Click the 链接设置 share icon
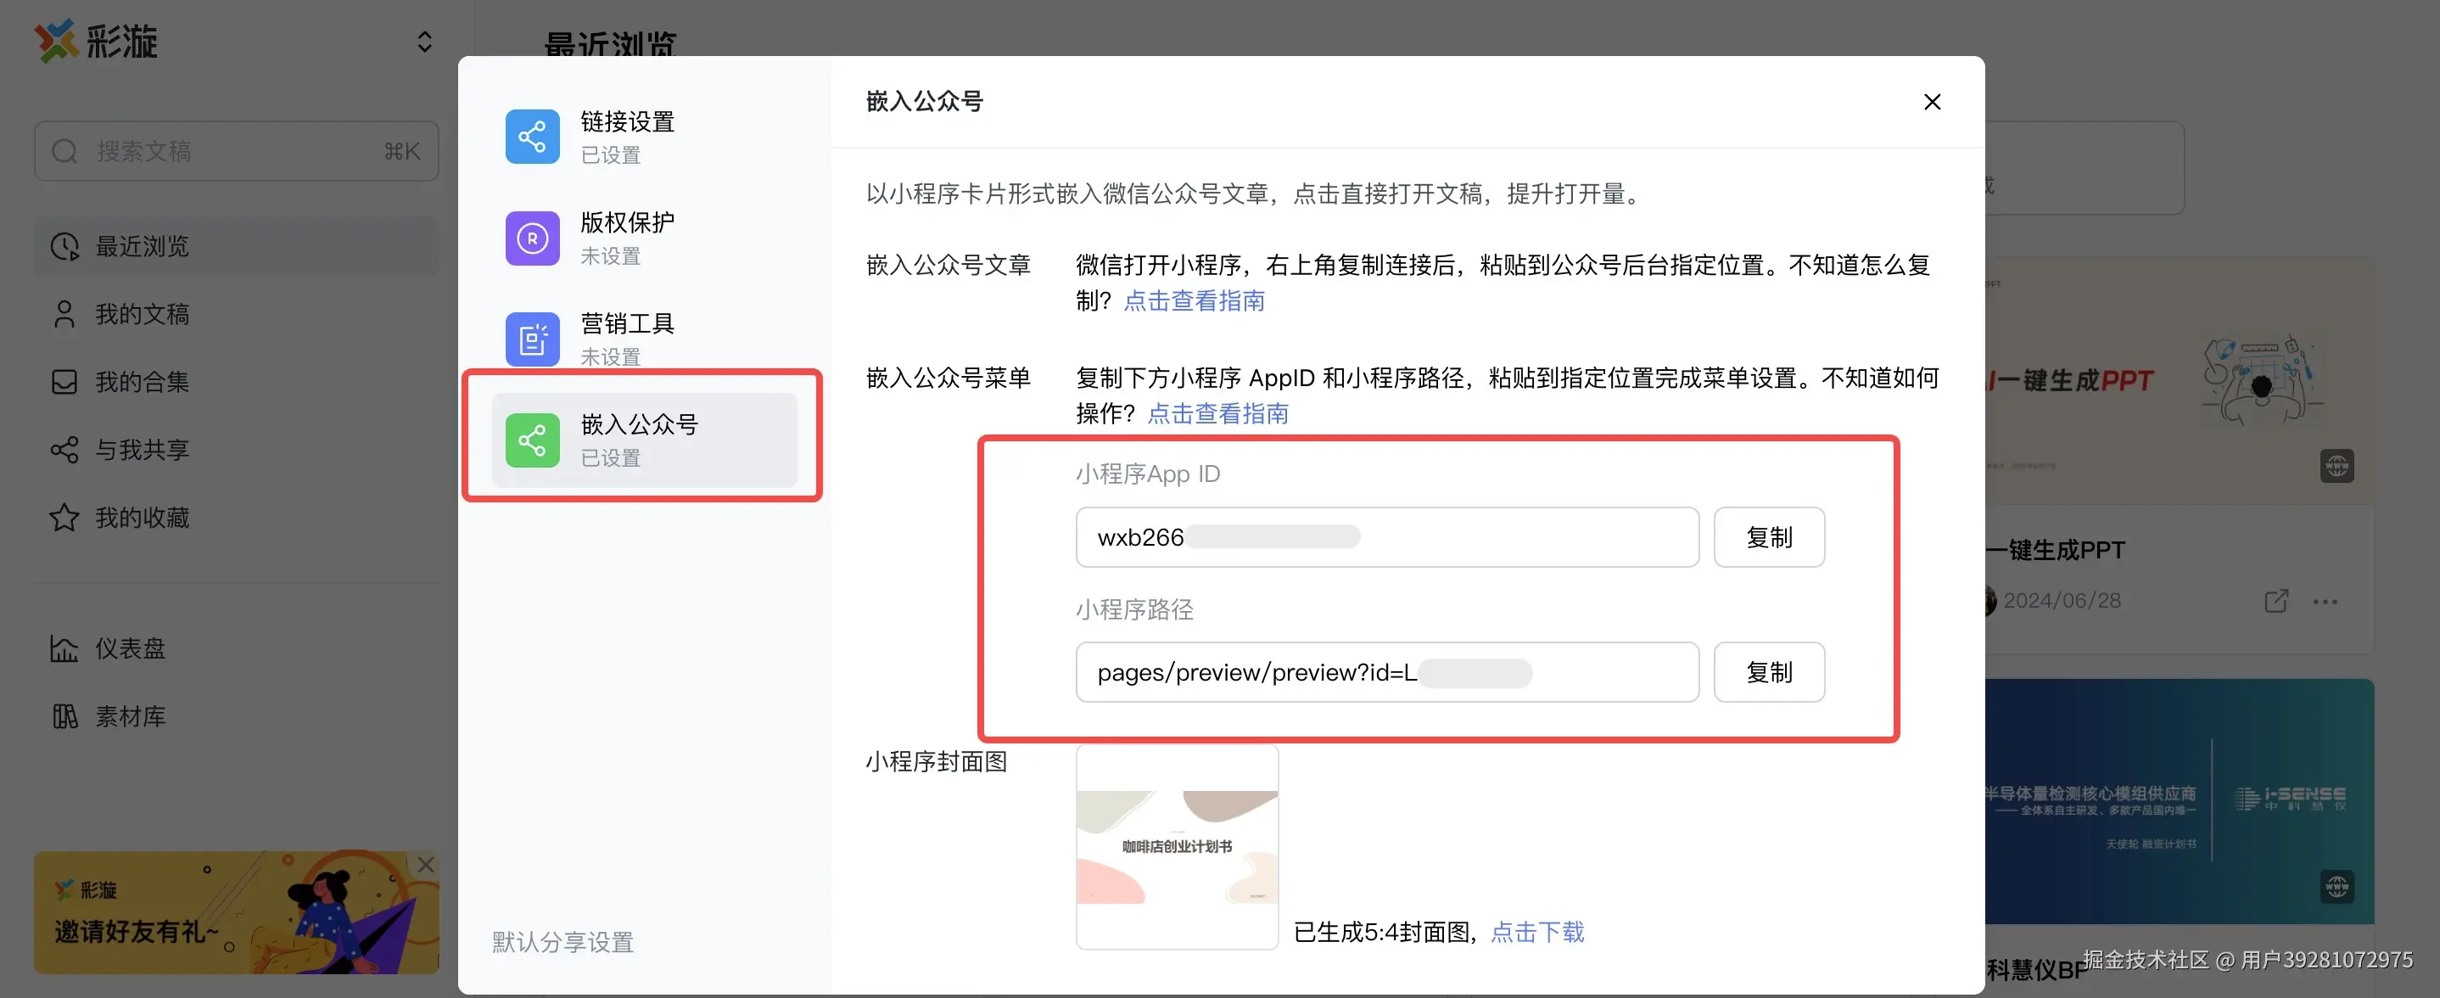2440x998 pixels. (532, 137)
